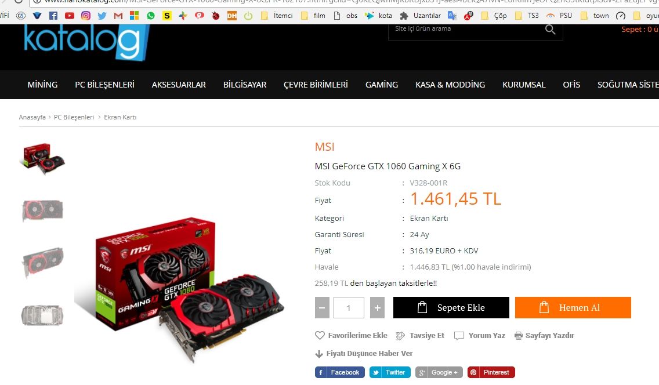Screen dimensions: 659x385
Task: Click the Sepete Ekle button
Action: [451, 307]
